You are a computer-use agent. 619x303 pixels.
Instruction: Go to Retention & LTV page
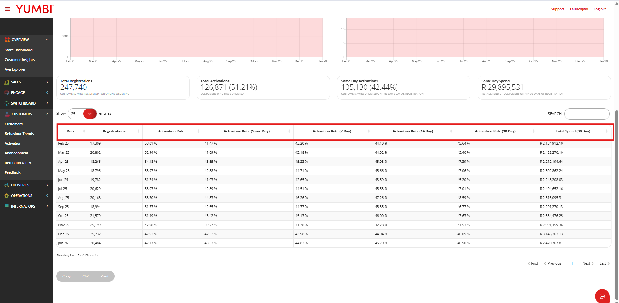pyautogui.click(x=18, y=163)
